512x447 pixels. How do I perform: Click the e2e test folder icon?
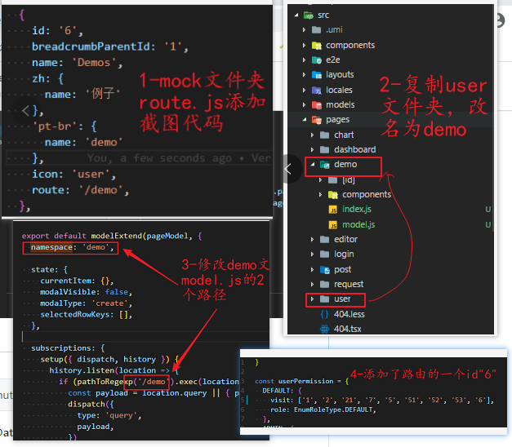coord(316,60)
